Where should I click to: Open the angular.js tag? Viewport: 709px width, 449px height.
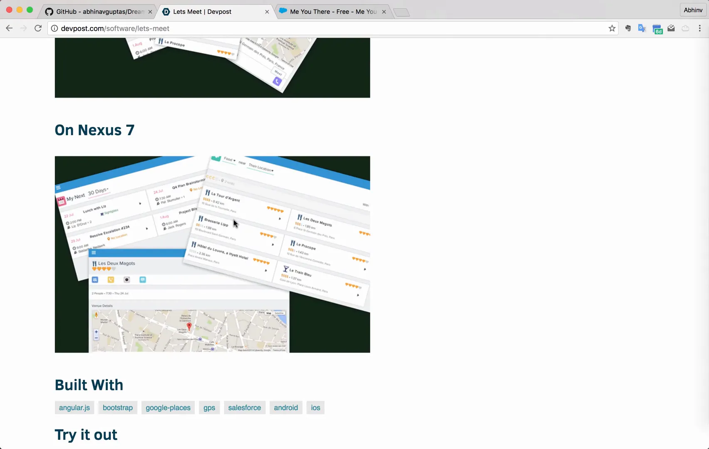click(74, 408)
